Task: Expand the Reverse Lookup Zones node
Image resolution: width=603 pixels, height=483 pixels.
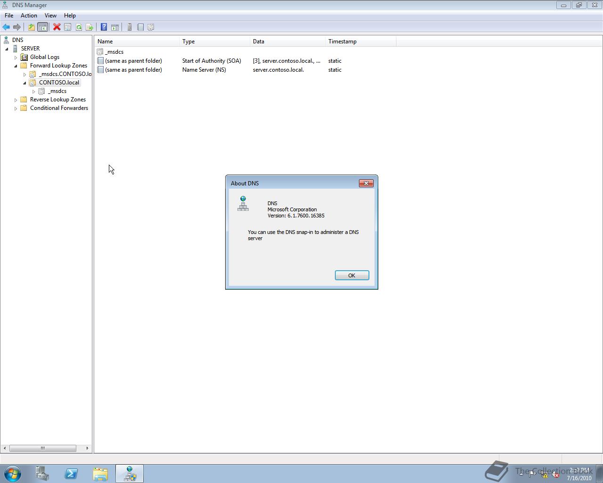Action: (16, 100)
